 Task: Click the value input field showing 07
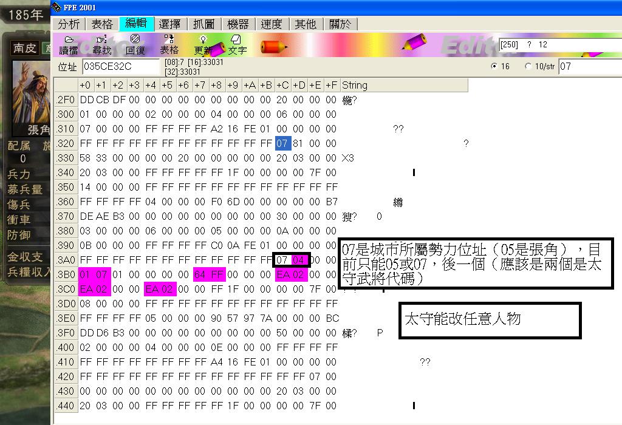[x=588, y=66]
